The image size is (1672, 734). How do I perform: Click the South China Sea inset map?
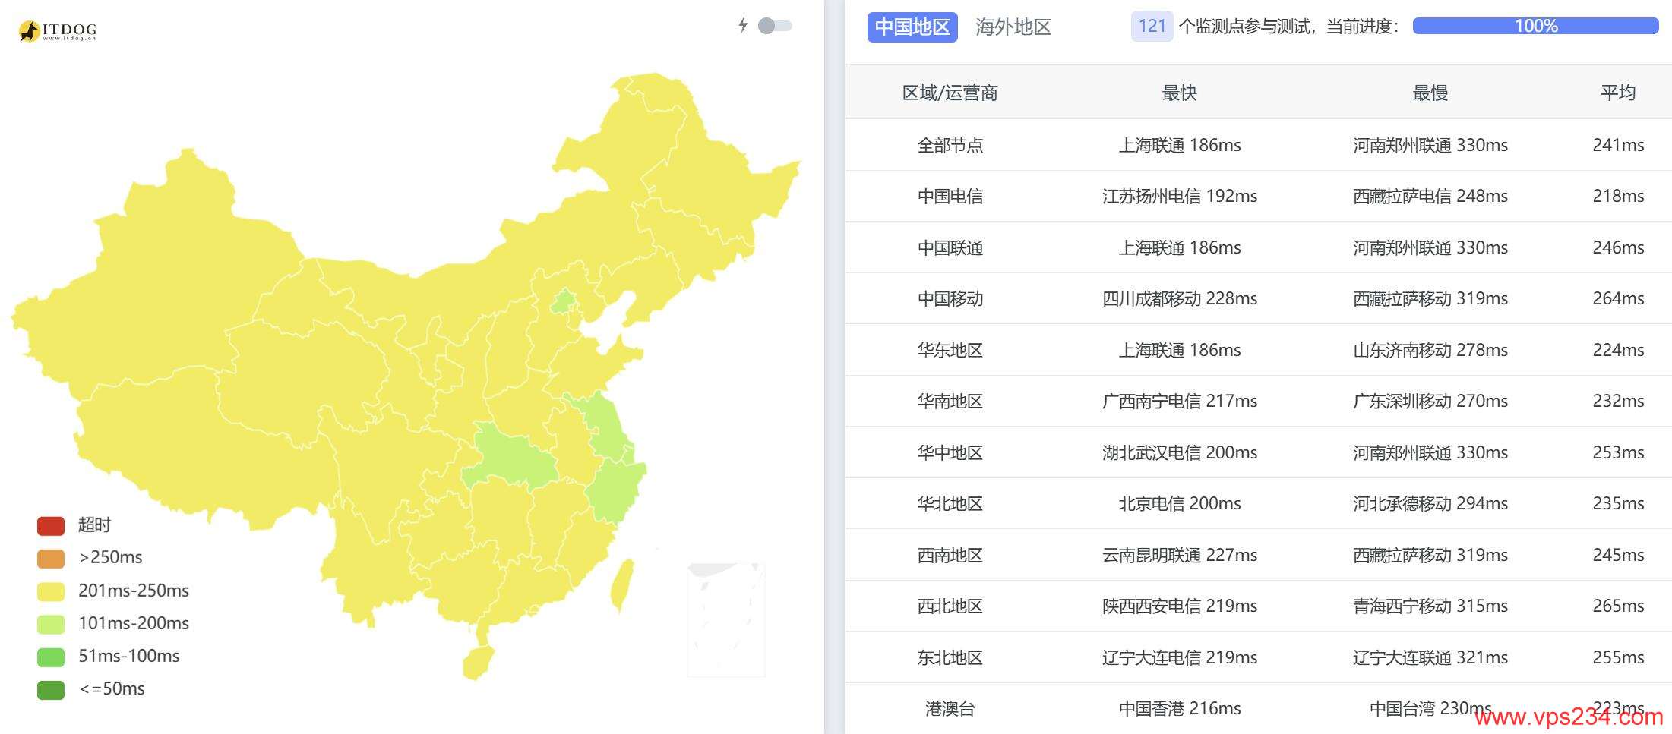(725, 619)
